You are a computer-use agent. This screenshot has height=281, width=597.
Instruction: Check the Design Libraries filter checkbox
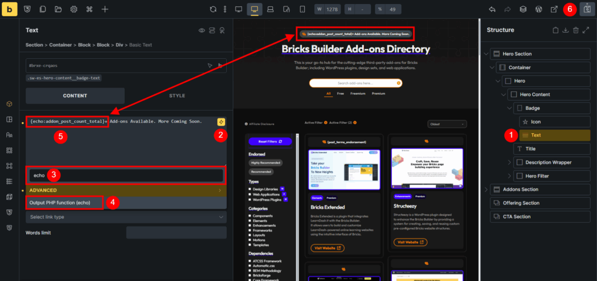tap(250, 188)
